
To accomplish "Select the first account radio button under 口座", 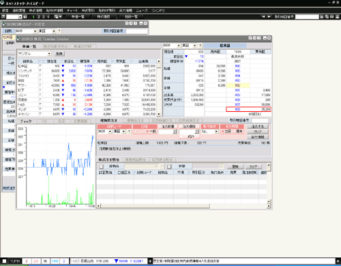I will point(136,132).
